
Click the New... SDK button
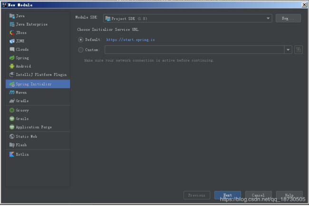point(288,19)
